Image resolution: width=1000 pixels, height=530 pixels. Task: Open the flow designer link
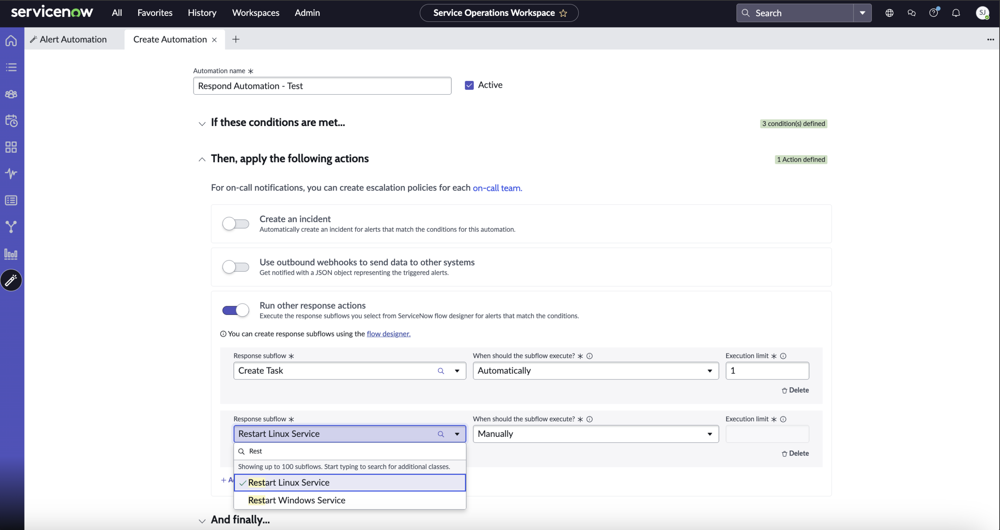(x=388, y=334)
